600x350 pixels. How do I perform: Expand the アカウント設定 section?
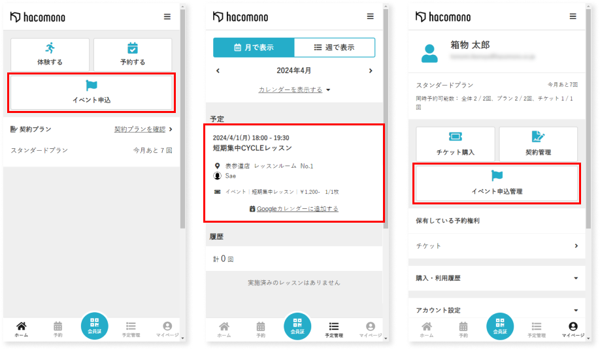[x=497, y=310]
